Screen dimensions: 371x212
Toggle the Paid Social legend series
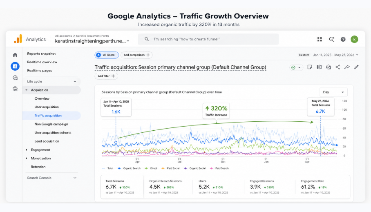pos(170,168)
